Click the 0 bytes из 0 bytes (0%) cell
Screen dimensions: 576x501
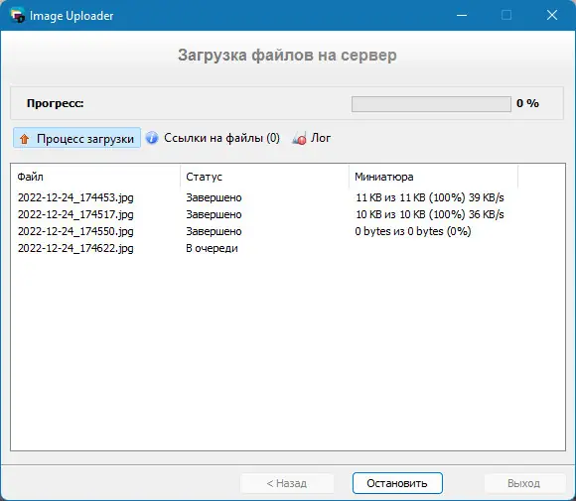click(413, 231)
